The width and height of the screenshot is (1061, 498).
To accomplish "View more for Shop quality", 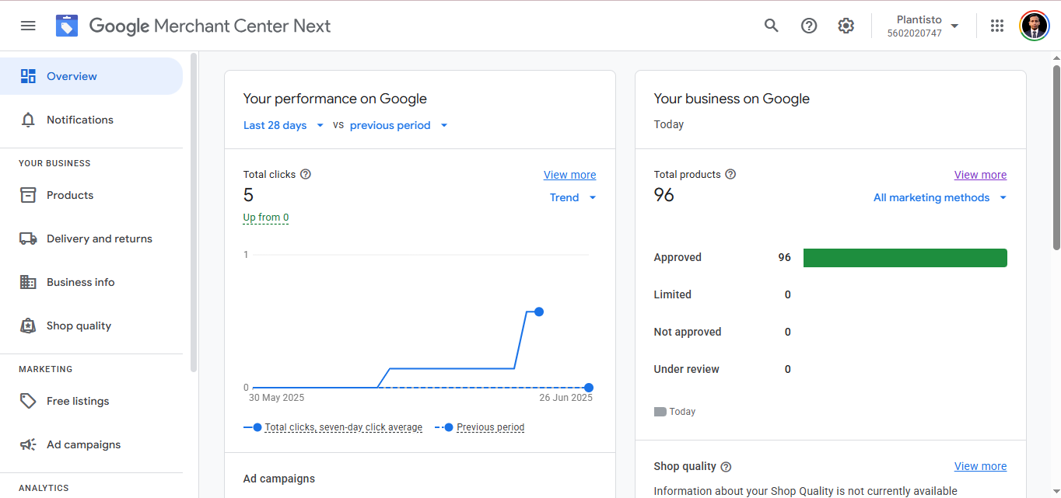I will (980, 466).
